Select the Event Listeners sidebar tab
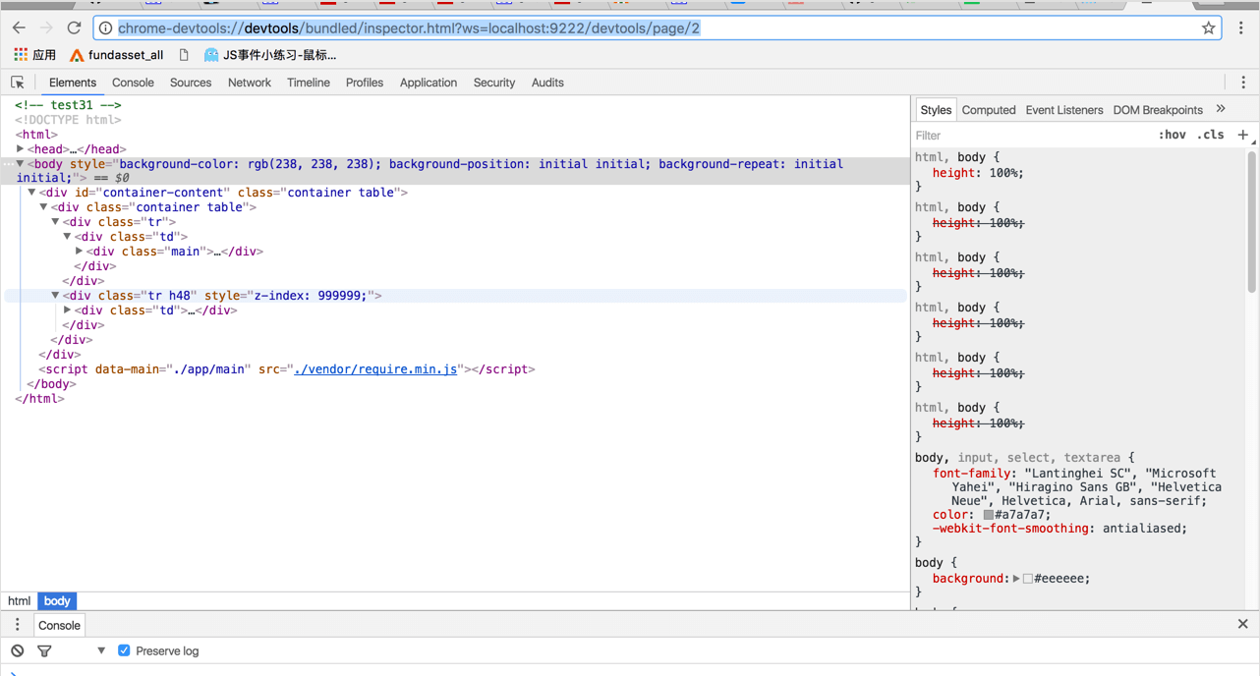 tap(1064, 110)
